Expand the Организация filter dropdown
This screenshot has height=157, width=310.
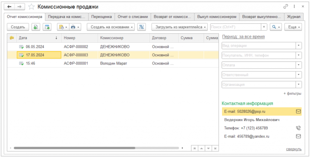[x=299, y=84]
